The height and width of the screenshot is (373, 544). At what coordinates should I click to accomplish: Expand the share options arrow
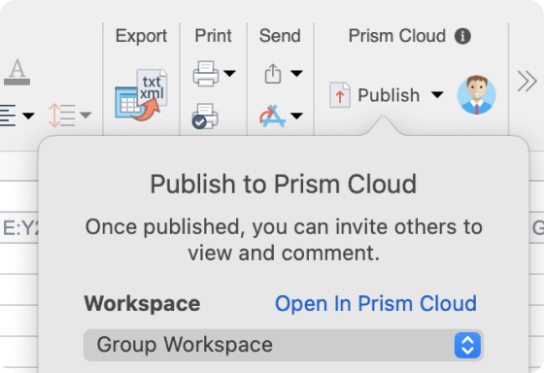coord(296,73)
